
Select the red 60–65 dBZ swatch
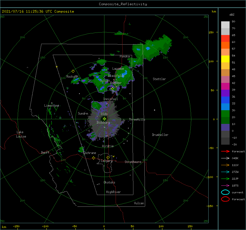point(225,39)
